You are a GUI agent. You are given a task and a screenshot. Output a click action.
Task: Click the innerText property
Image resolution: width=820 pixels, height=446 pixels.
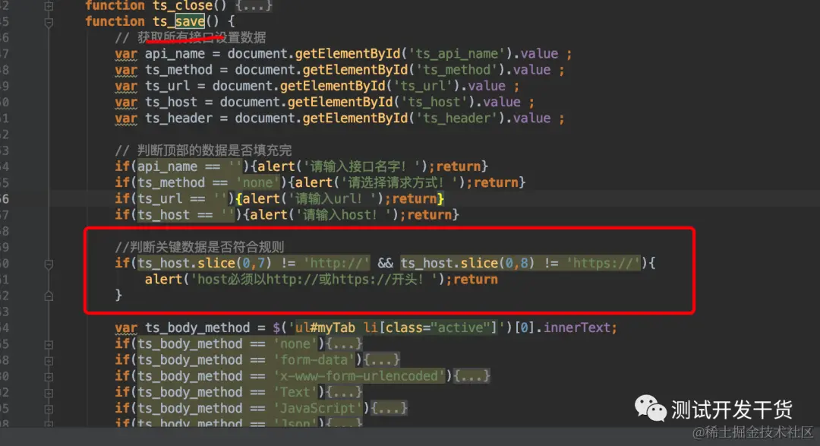577,328
